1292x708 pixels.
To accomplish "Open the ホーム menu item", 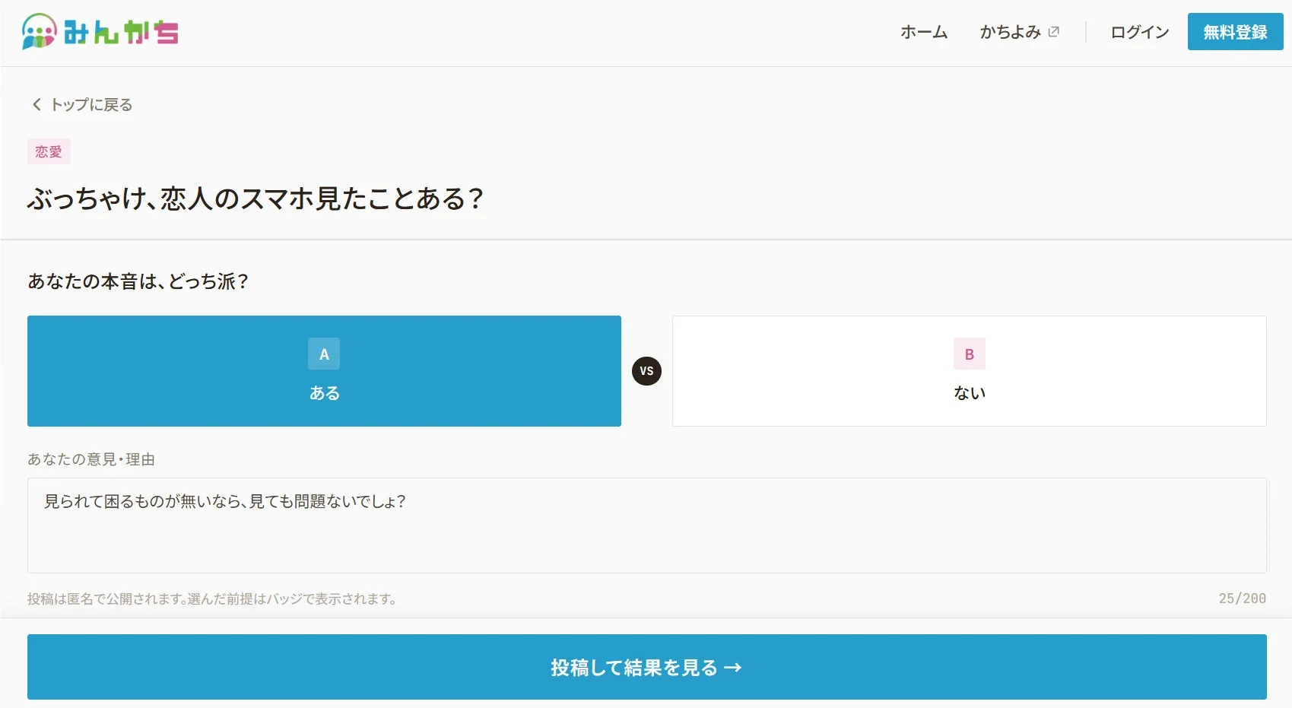I will click(x=924, y=32).
